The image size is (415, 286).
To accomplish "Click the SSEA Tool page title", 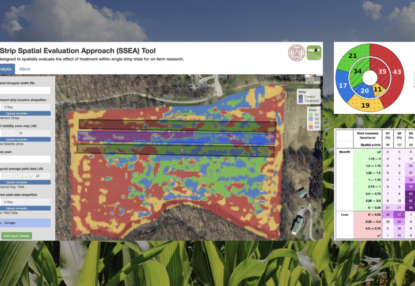I will (78, 51).
